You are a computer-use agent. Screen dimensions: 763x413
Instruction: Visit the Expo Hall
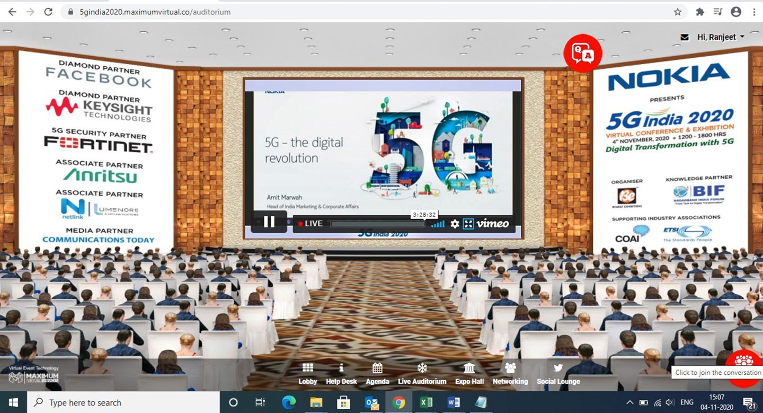pyautogui.click(x=469, y=374)
